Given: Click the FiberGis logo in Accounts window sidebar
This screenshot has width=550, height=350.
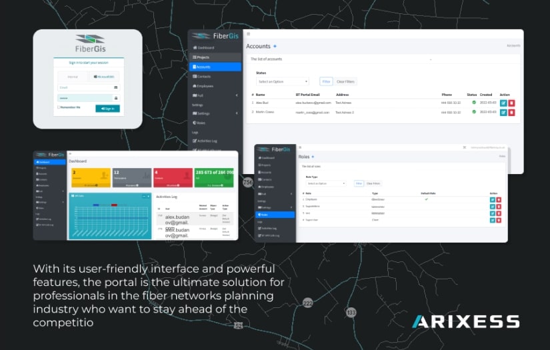Looking at the screenshot, I should click(x=215, y=36).
